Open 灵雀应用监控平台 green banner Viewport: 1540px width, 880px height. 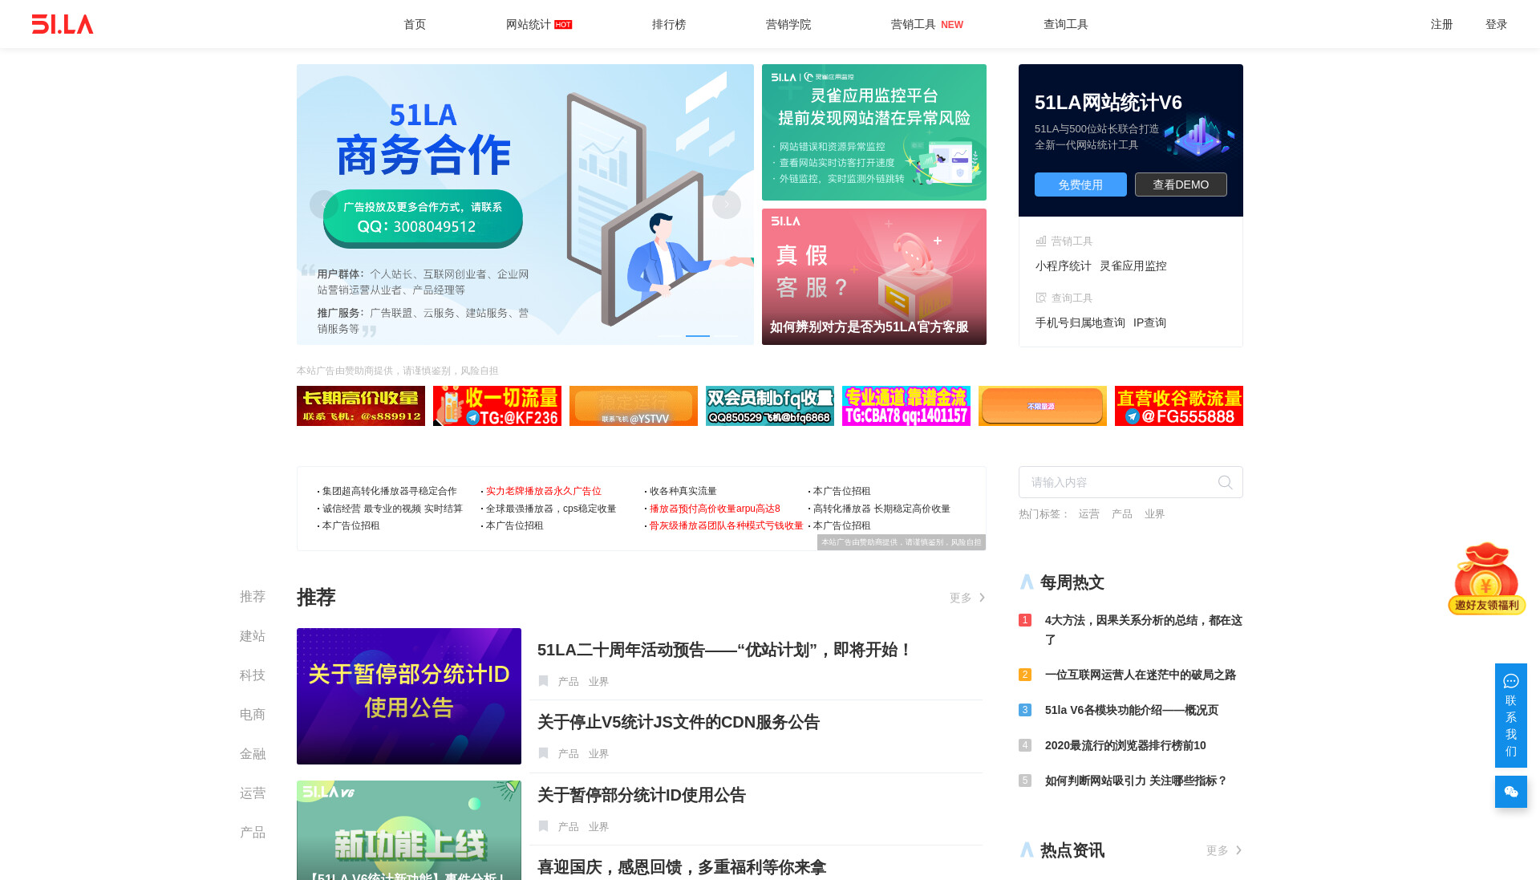point(874,132)
